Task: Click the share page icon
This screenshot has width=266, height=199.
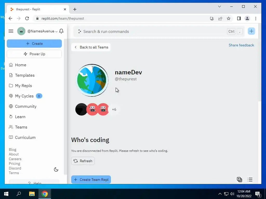Action: click(x=220, y=18)
